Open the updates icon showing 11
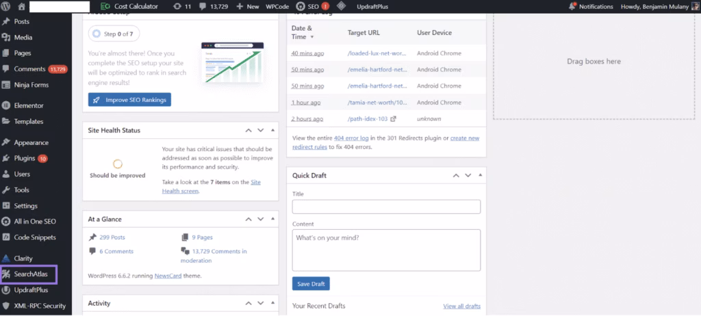The height and width of the screenshot is (316, 701). click(x=178, y=6)
